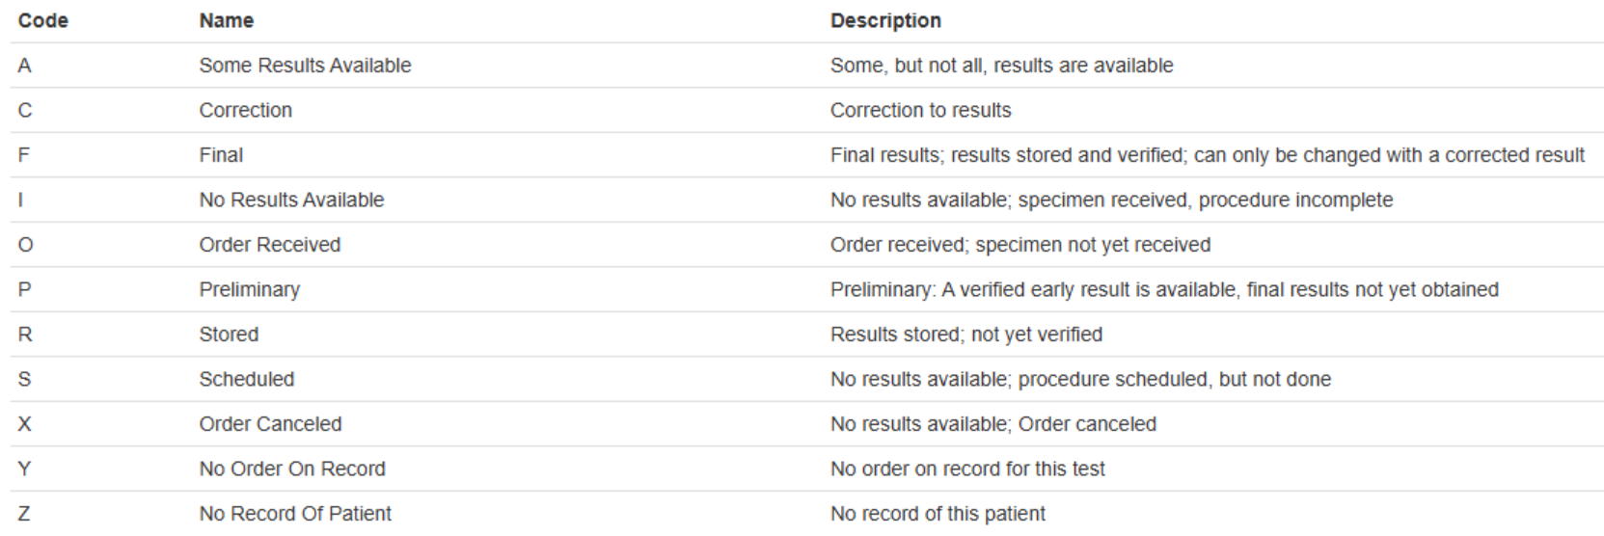1604x536 pixels.
Task: Select the "Preliminary" name cell
Action: (250, 289)
